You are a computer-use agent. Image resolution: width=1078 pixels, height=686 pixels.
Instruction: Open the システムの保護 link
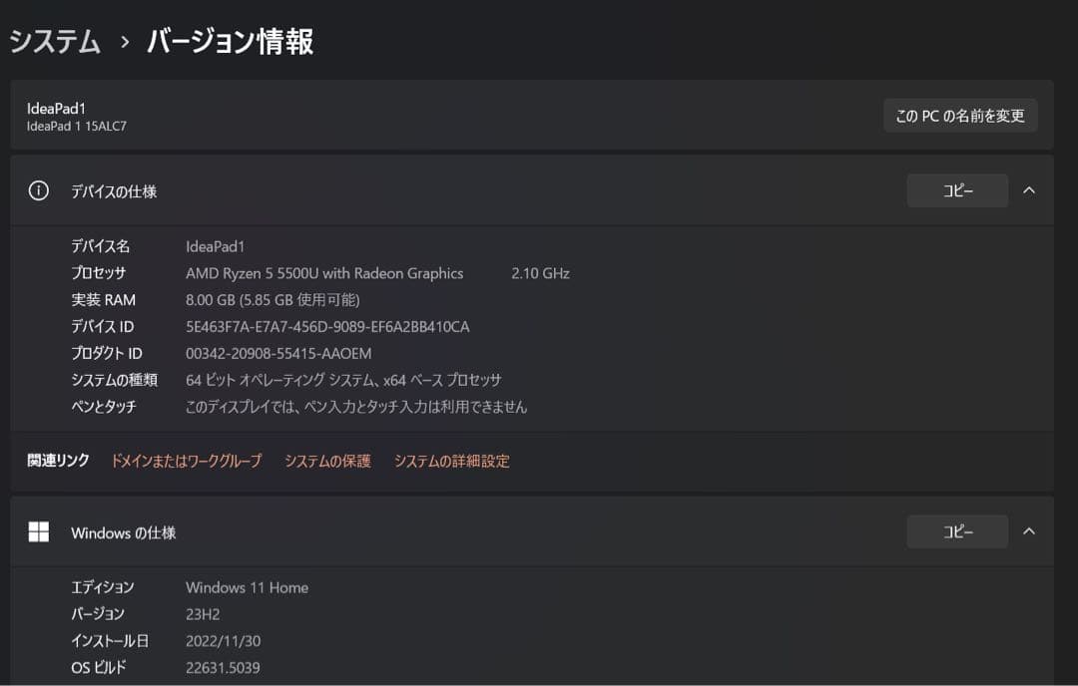click(x=327, y=461)
